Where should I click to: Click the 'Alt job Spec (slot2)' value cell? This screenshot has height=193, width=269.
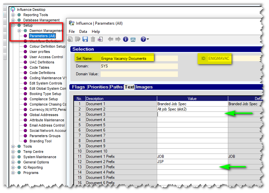(x=192, y=109)
